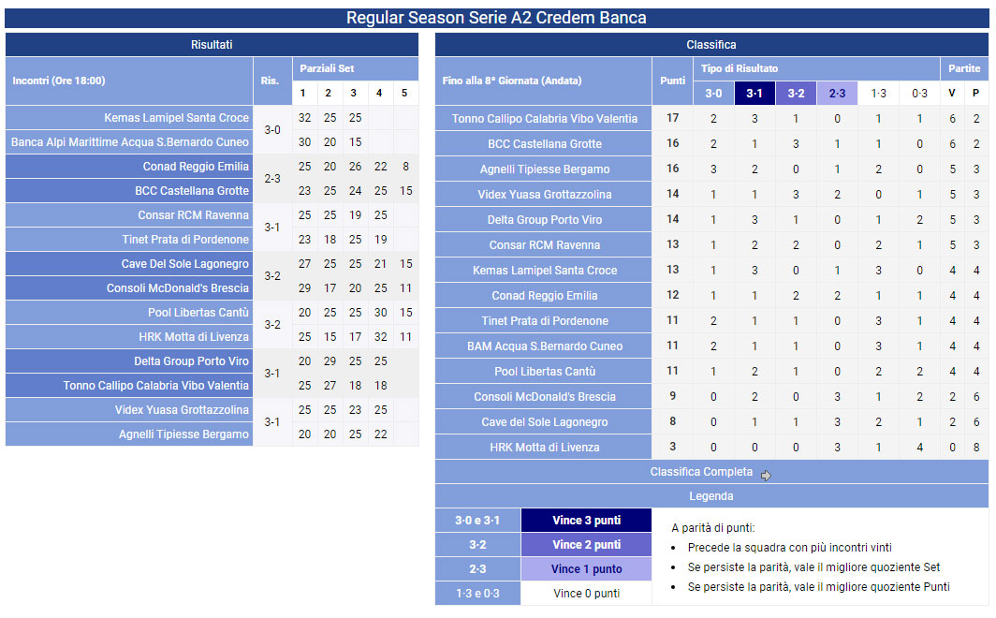Click the dark blue 3-1 column header

coord(754,94)
